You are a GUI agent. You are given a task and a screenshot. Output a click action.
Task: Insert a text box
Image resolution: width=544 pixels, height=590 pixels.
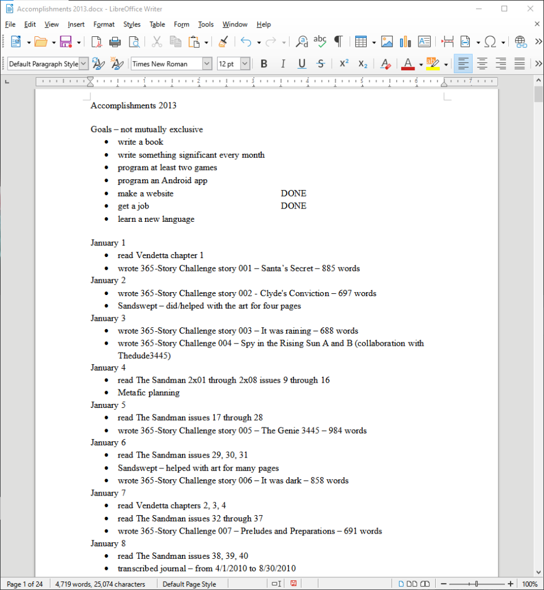click(424, 41)
